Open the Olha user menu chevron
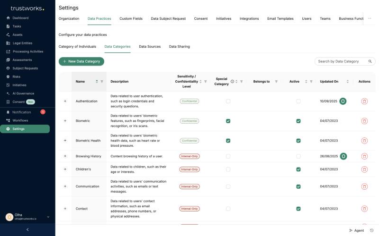 (48, 217)
